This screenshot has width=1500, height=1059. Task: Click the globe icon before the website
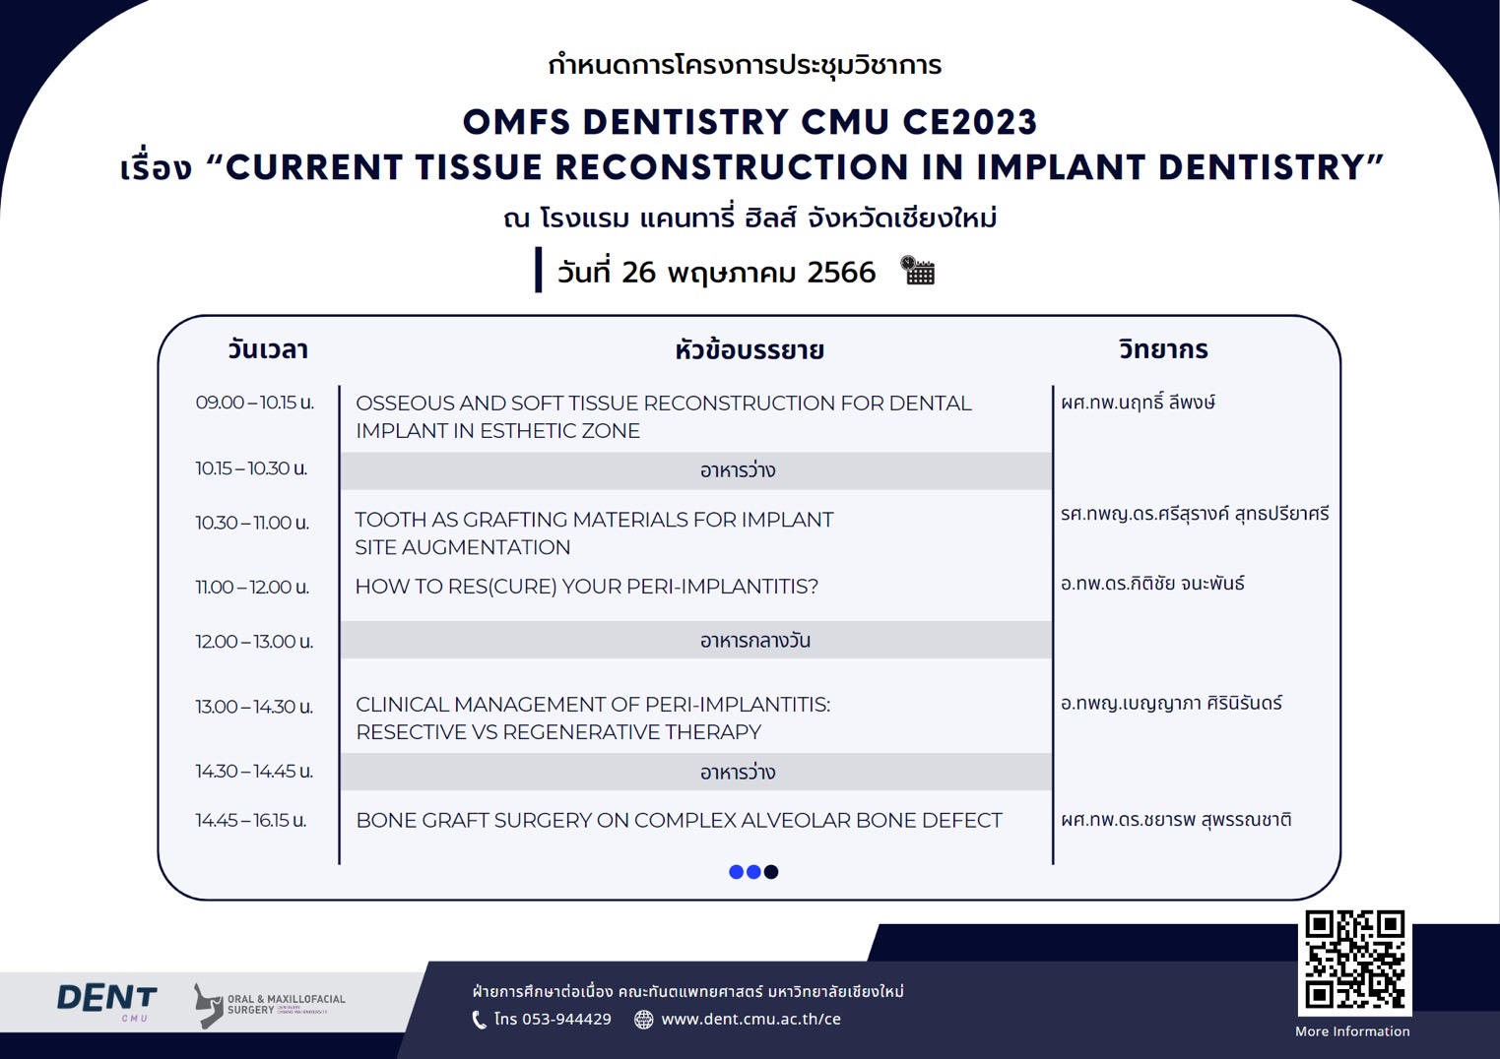(x=643, y=1020)
